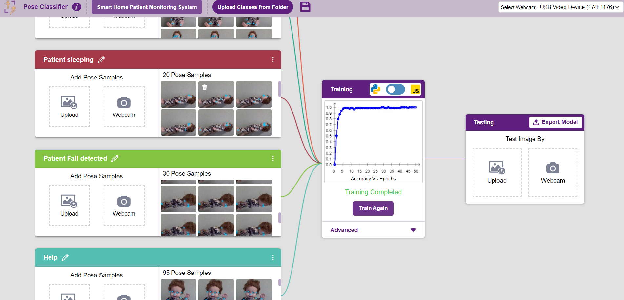Click the Accuracy Vs Epochs chart
Image resolution: width=624 pixels, height=300 pixels.
tap(373, 142)
